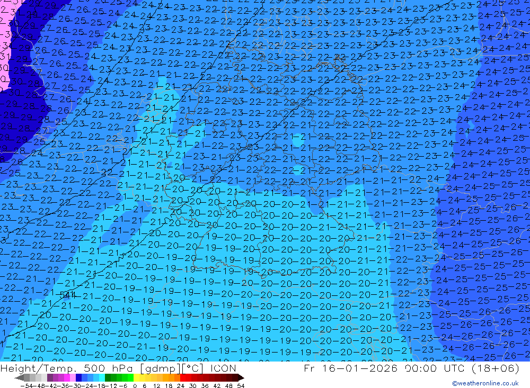This screenshot has width=530, height=388.
Task: Click the 30 legend scale value
Action: [x=193, y=386]
